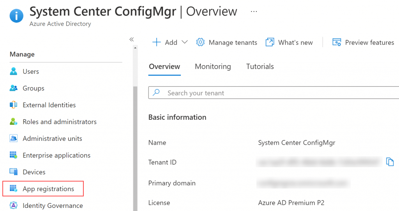Open Identity Governance
Viewport: 399px width, 211px height.
pos(53,206)
